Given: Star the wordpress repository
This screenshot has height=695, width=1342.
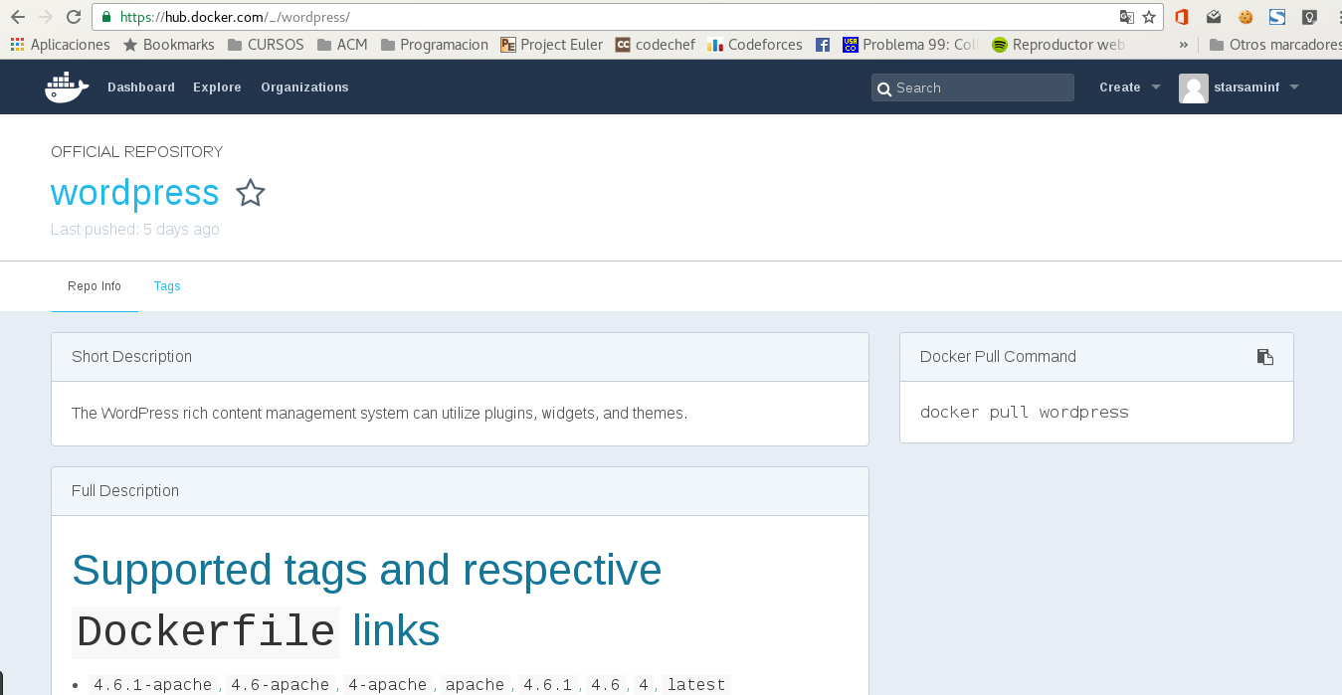Looking at the screenshot, I should click(251, 193).
